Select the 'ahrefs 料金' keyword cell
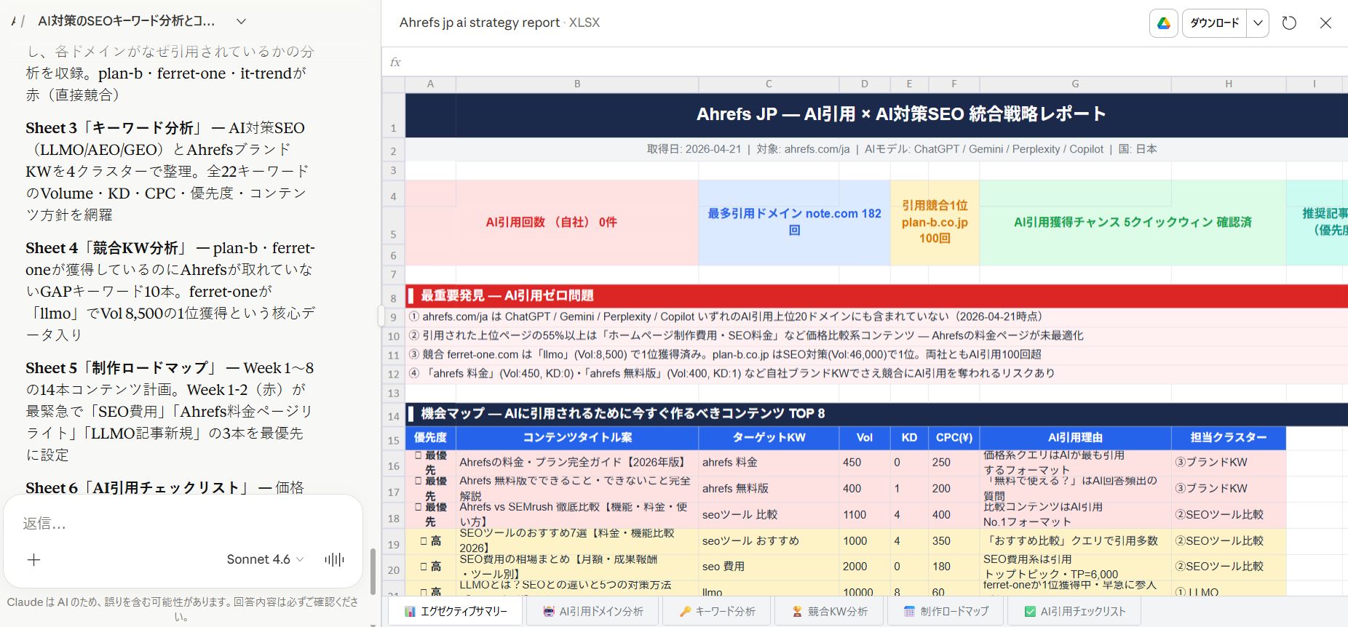This screenshot has height=627, width=1348. [x=769, y=463]
